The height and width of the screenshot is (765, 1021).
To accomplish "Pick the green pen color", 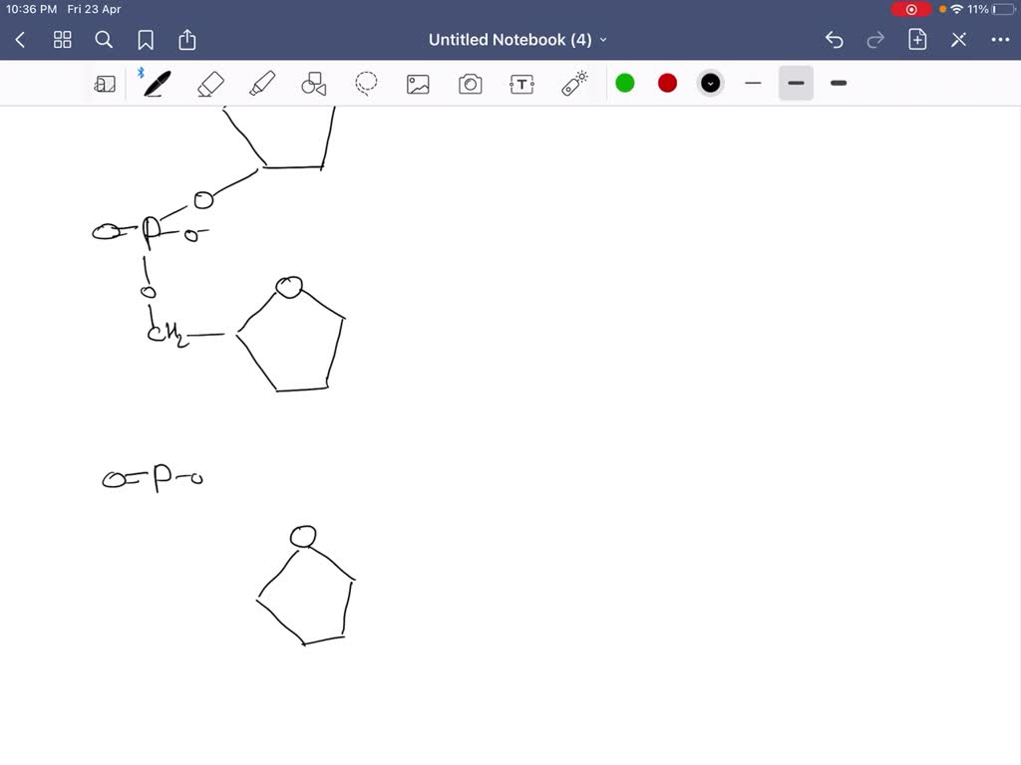I will (625, 84).
